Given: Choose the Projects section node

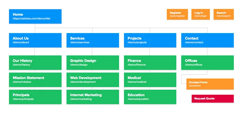Looking at the screenshot, I should tap(150, 40).
